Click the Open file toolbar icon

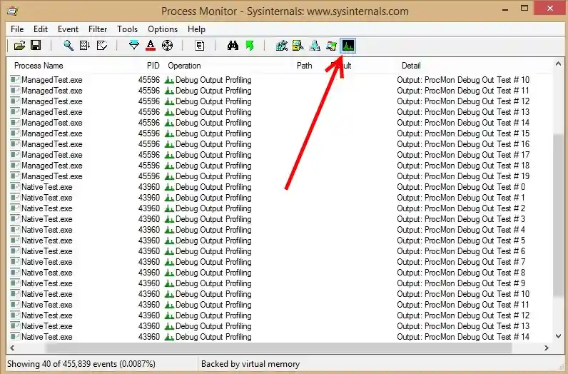(x=19, y=46)
